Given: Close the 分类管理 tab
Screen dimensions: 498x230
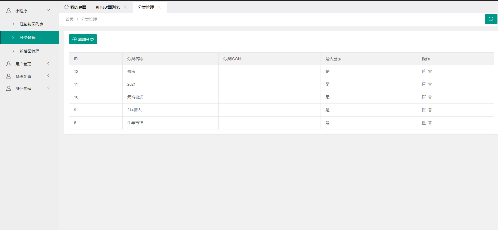Looking at the screenshot, I should (159, 7).
